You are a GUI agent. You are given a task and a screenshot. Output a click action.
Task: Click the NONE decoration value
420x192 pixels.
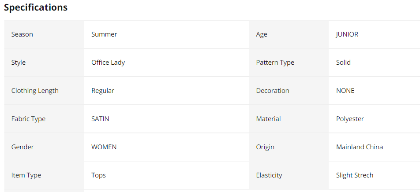click(345, 91)
